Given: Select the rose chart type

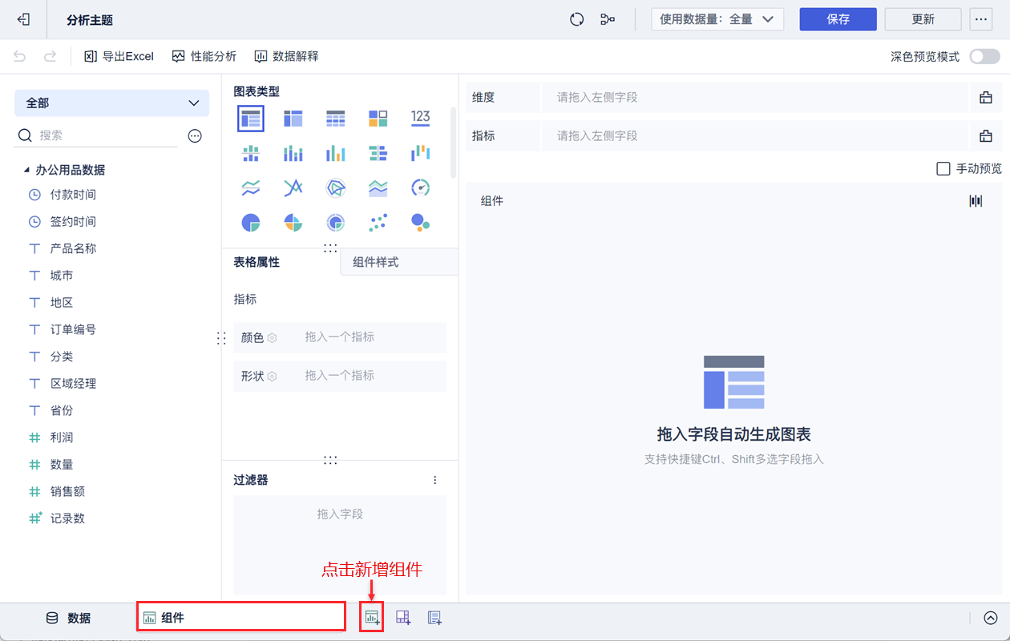Looking at the screenshot, I should (293, 222).
